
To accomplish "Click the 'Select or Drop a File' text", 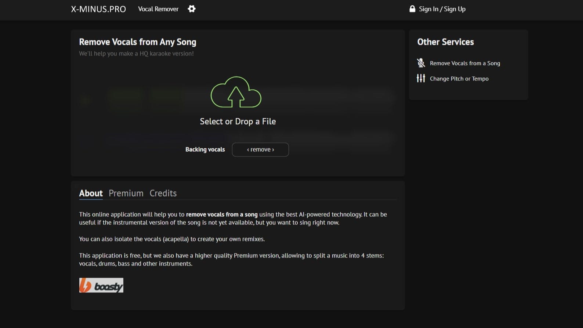I will (x=238, y=122).
